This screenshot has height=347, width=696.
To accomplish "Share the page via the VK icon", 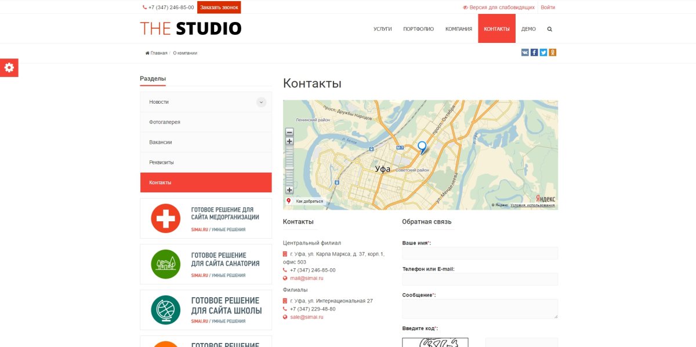I will pos(525,52).
